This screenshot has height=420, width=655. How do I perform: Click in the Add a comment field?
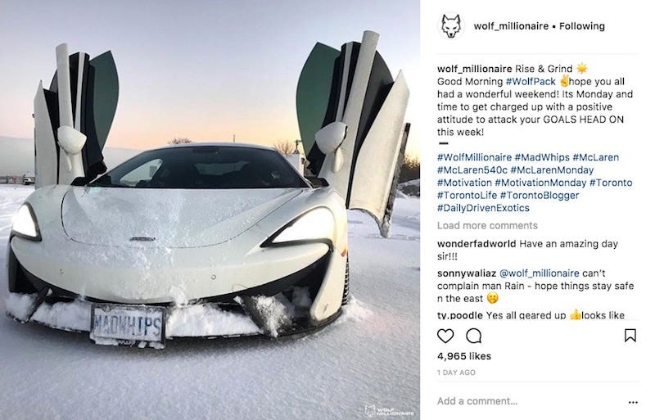point(531,401)
